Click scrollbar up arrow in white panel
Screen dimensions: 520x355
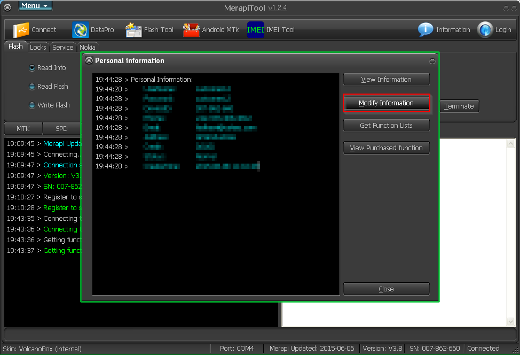[x=511, y=143]
